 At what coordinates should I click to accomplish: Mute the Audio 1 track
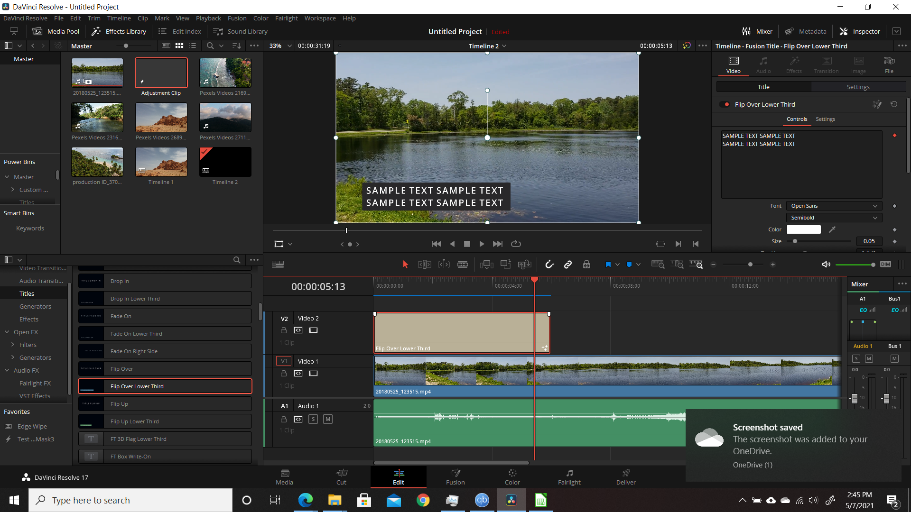tap(328, 419)
